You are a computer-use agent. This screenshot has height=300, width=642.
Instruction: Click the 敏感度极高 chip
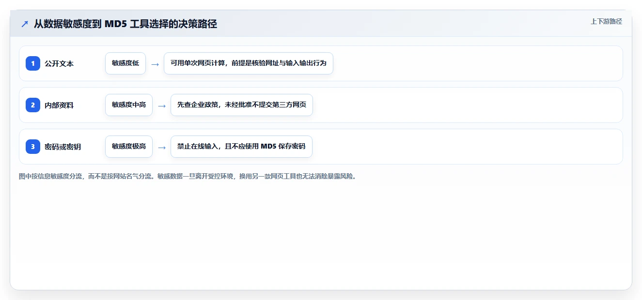(x=129, y=147)
